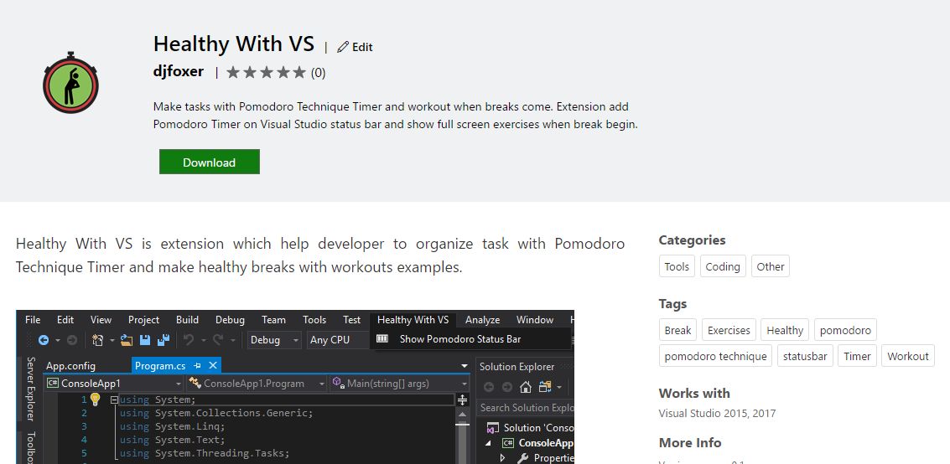Click the Workout tag
The width and height of the screenshot is (950, 464).
pyautogui.click(x=907, y=356)
